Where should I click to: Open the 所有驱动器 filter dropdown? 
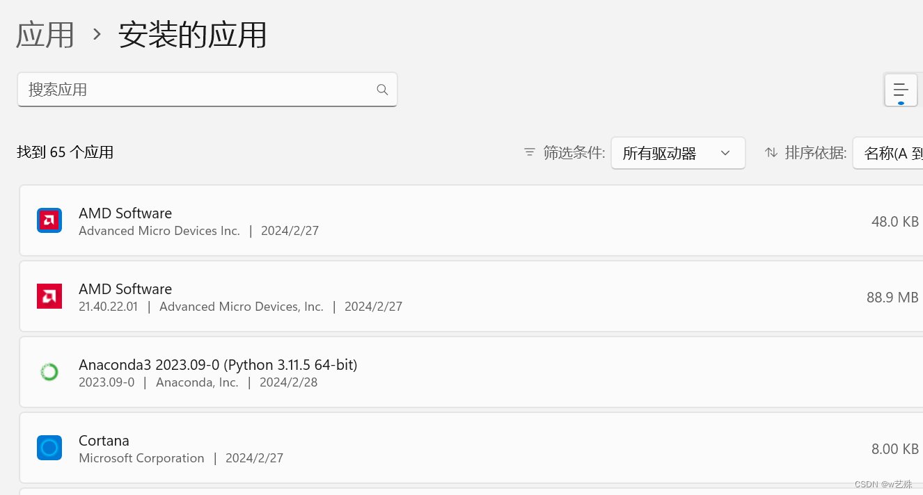[x=678, y=153]
